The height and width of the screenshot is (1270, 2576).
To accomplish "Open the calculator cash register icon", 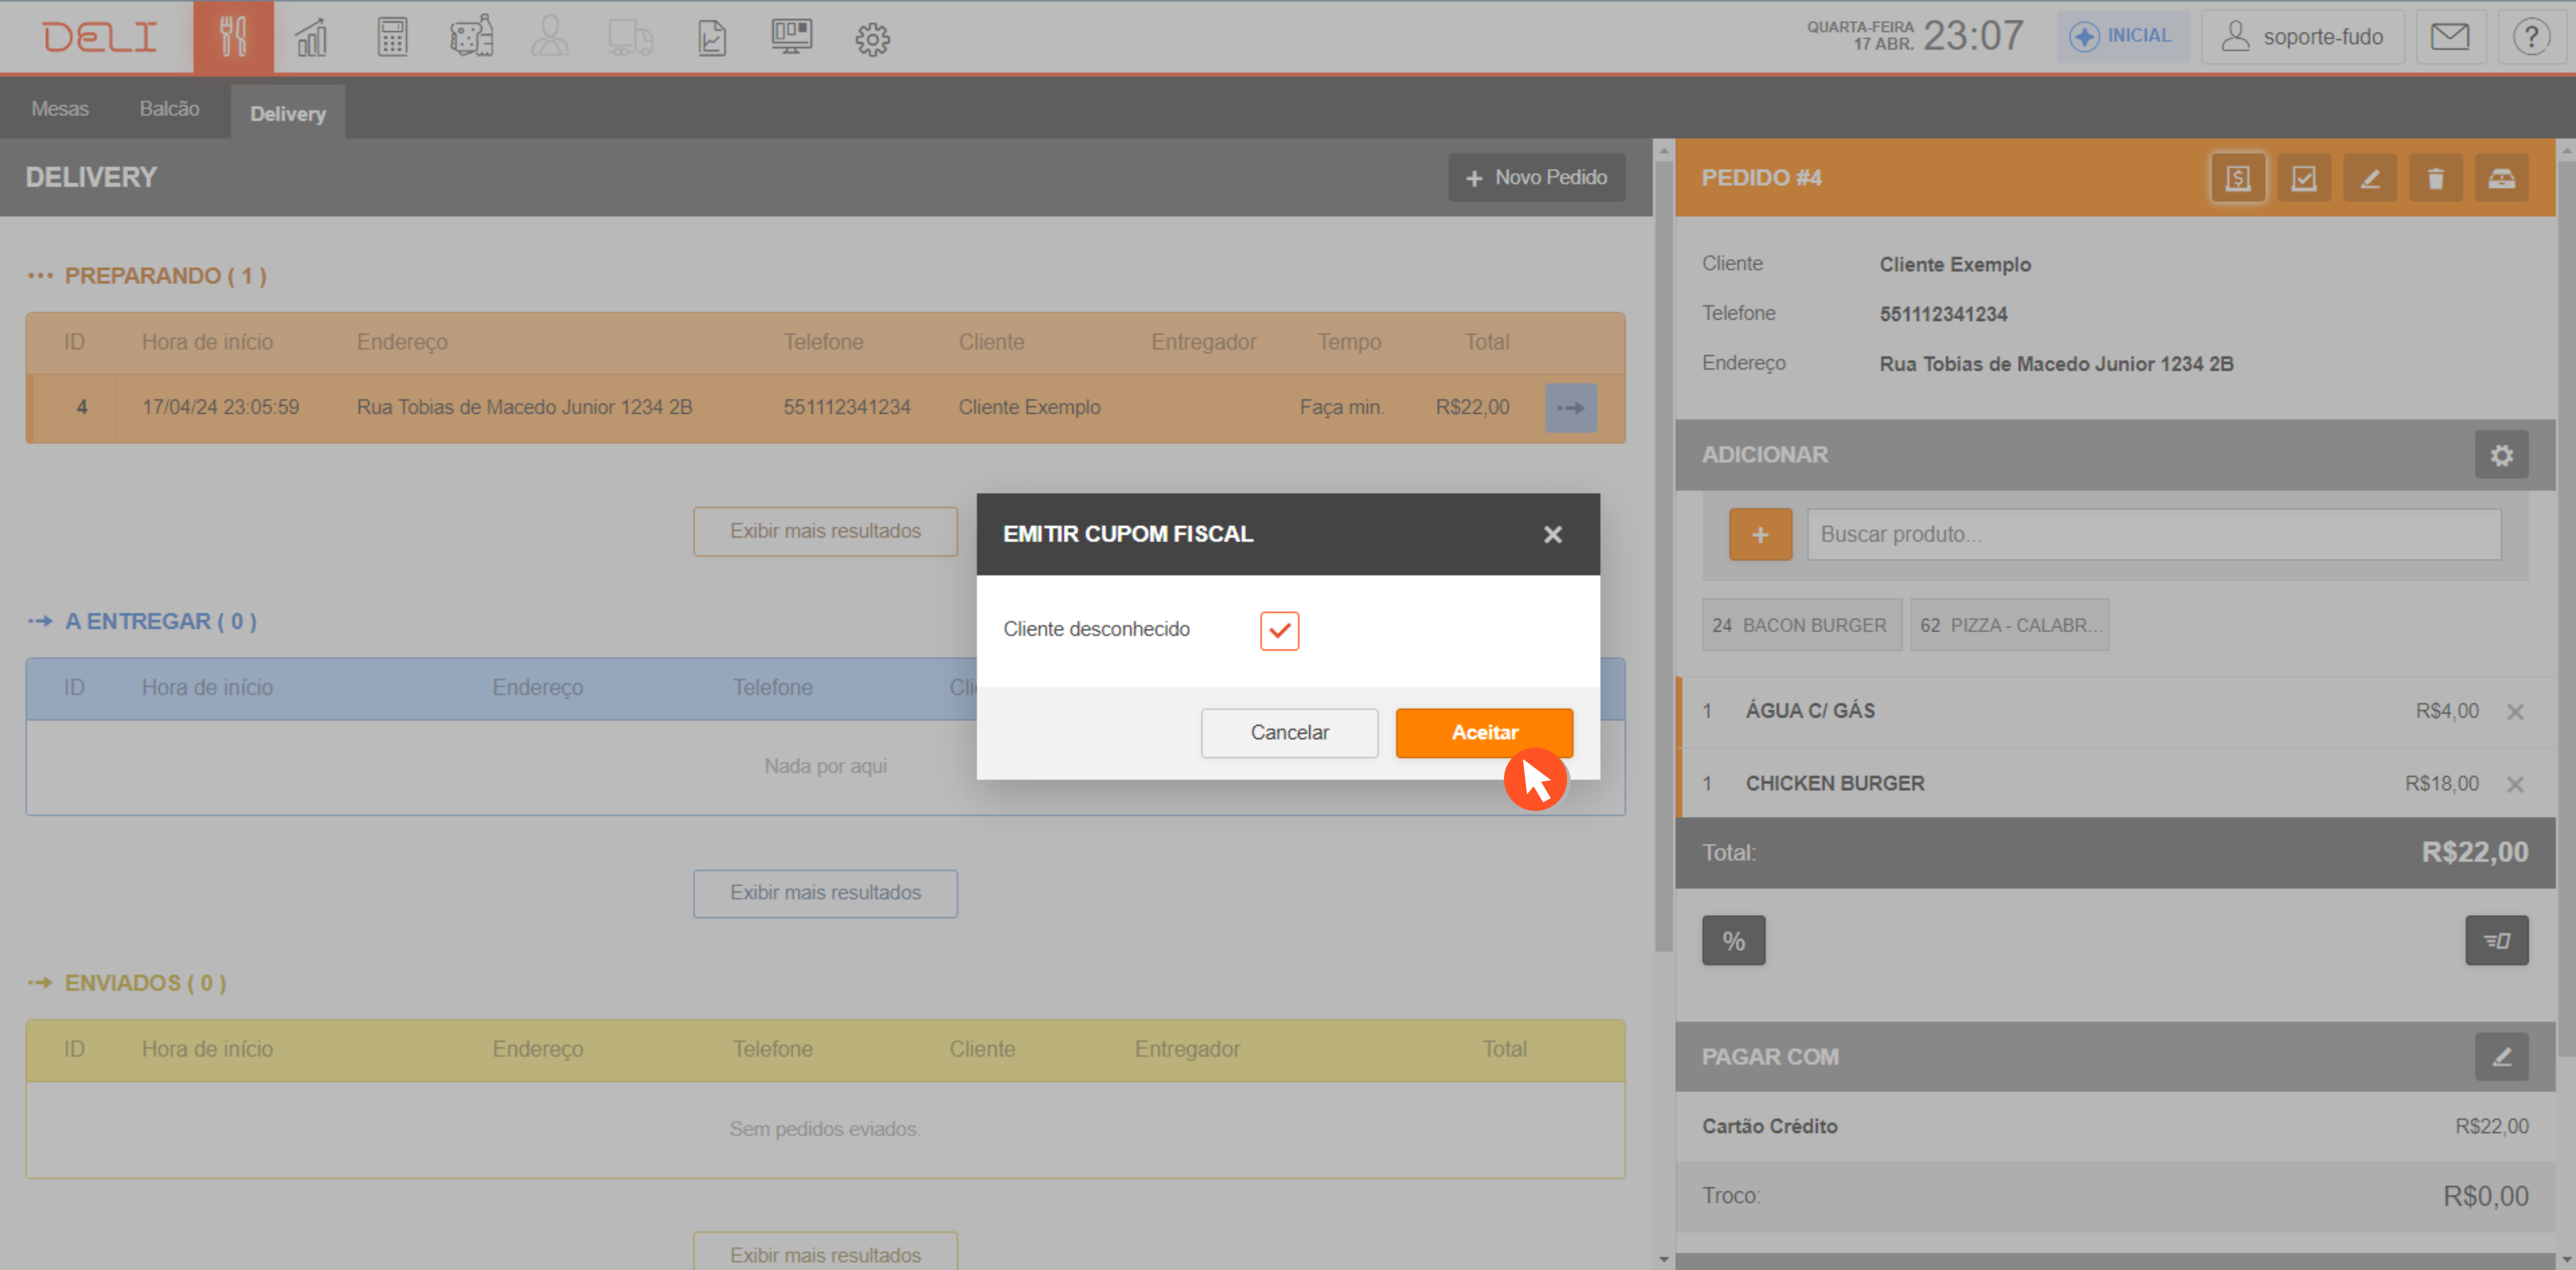I will pos(392,37).
